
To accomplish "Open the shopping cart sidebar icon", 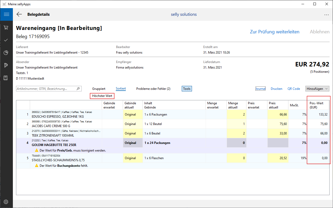I will click(6, 28).
